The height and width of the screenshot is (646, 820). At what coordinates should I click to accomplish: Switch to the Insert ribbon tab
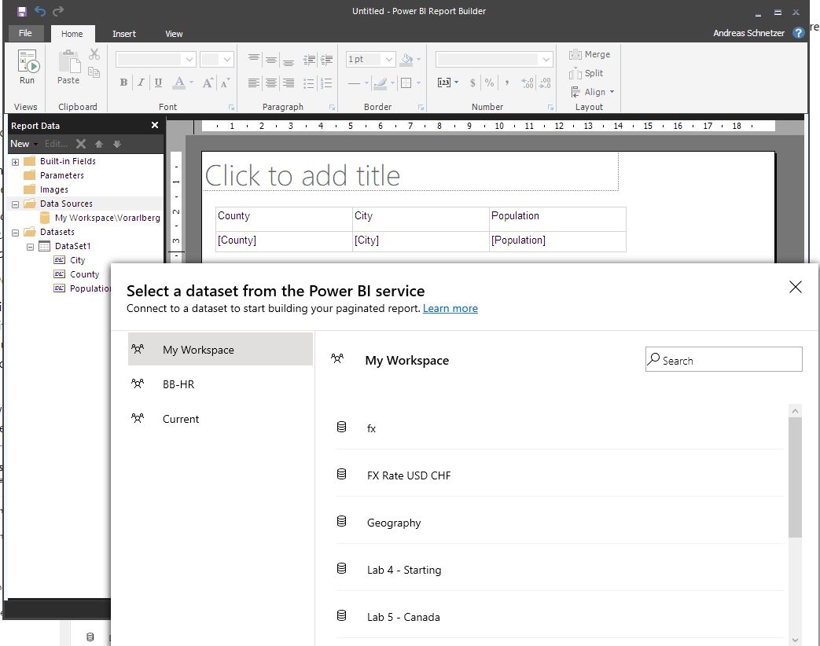(123, 34)
